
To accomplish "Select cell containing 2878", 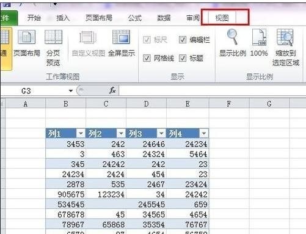I will pos(65,184).
